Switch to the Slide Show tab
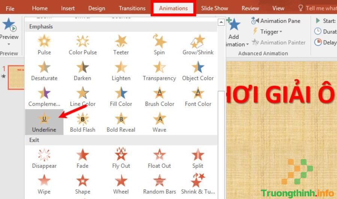Viewport: 337px width, 199px height. (215, 8)
